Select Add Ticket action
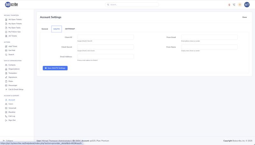Viewport: 255px width, 145px height. tap(13, 46)
